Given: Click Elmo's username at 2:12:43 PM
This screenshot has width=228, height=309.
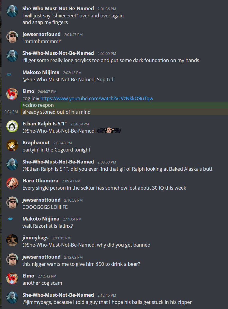Looking at the screenshot, I should point(28,276).
